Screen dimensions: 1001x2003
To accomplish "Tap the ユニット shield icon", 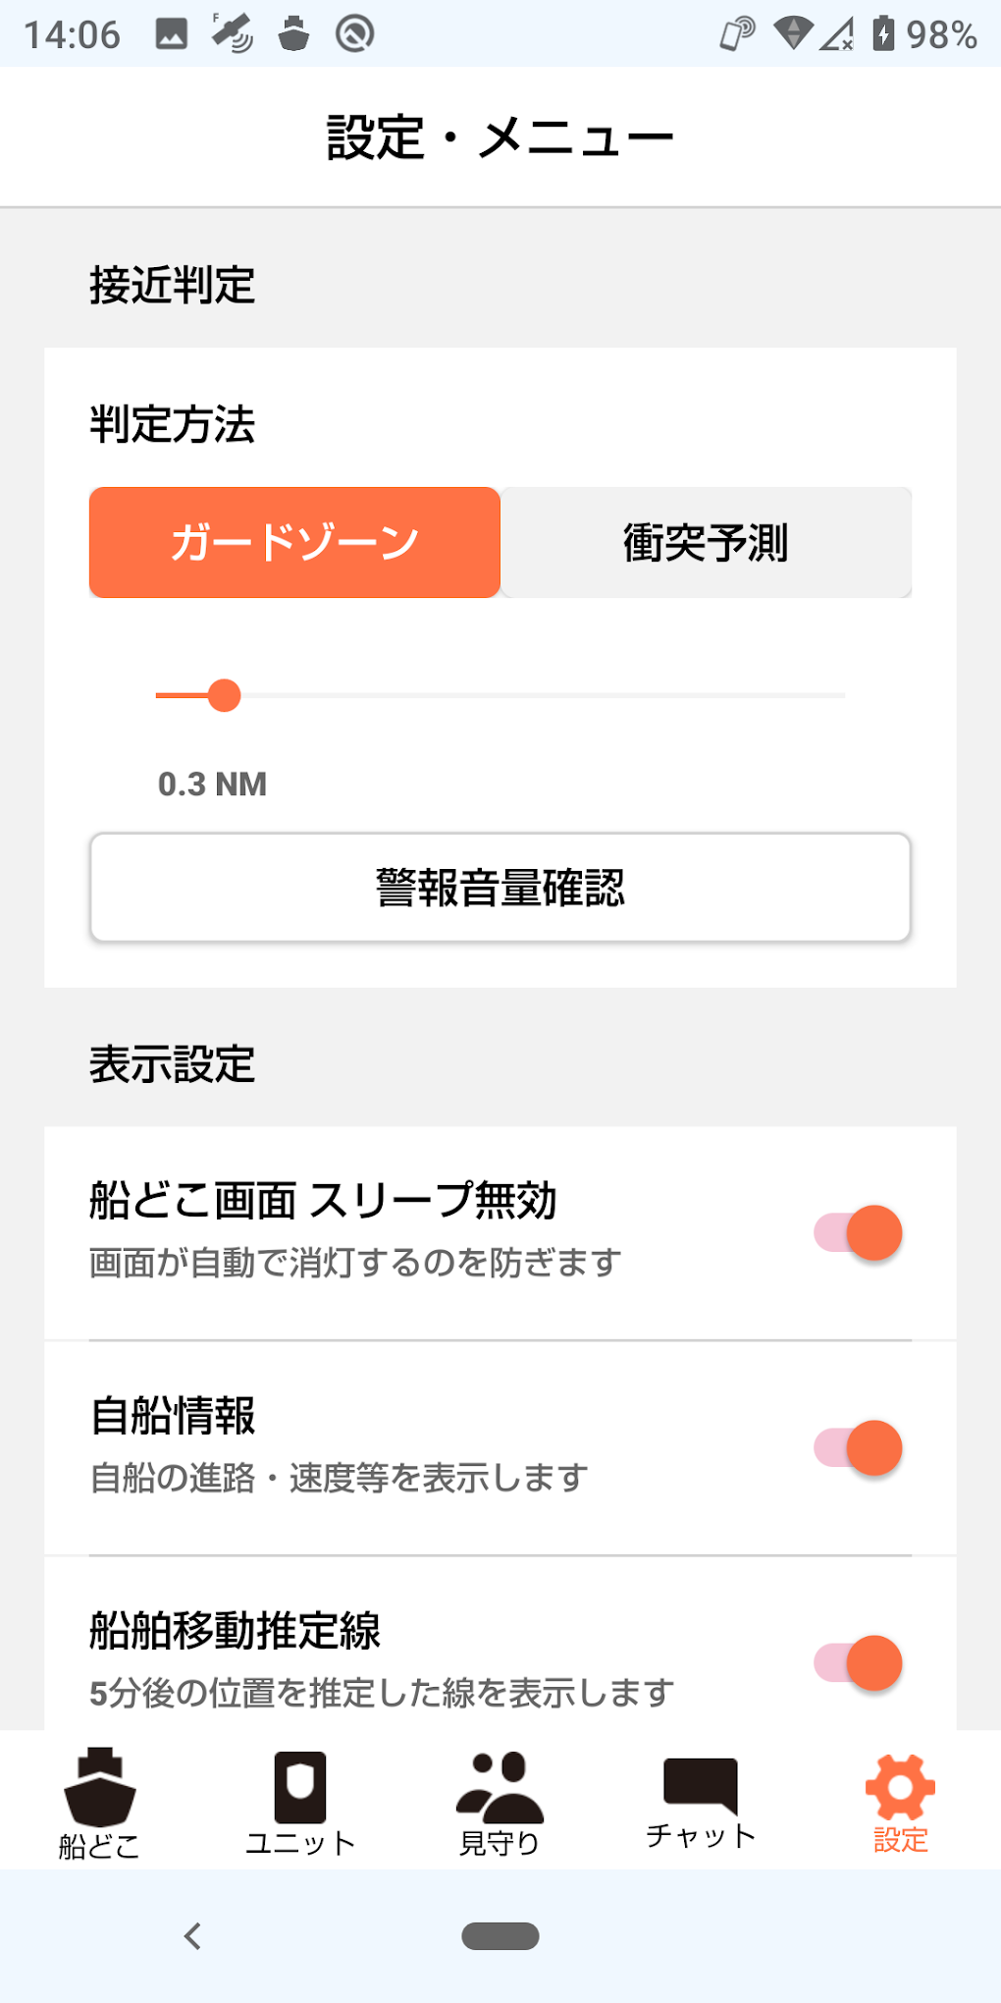I will [x=299, y=1787].
